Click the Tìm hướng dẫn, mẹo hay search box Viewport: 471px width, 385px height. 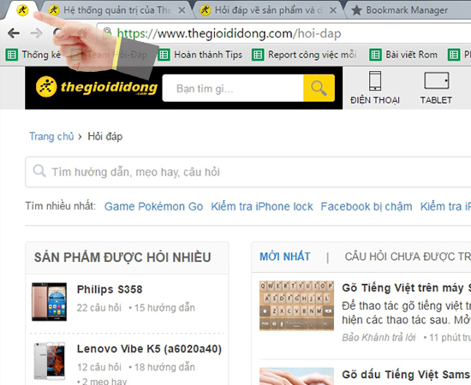click(x=248, y=172)
